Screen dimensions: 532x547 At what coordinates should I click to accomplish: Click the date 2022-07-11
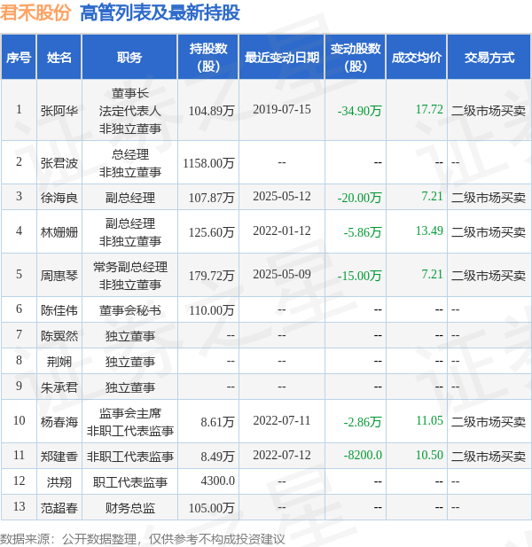[x=282, y=420]
